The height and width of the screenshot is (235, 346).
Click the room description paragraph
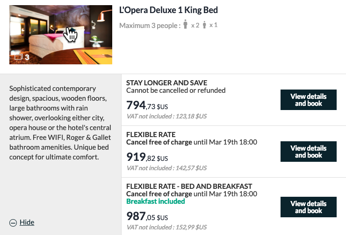[x=60, y=123]
